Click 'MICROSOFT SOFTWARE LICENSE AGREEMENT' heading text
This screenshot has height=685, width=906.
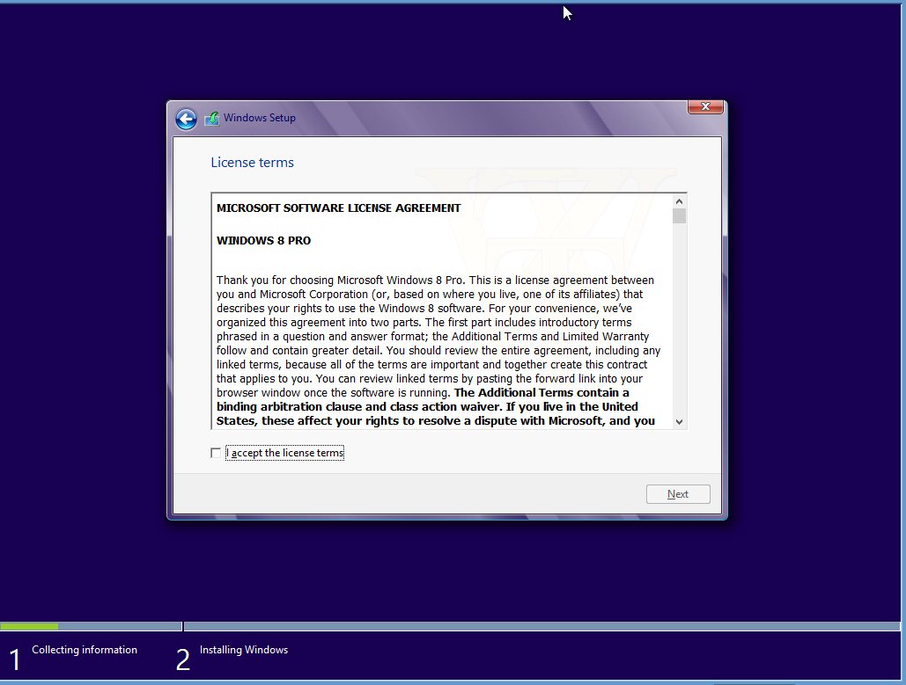[x=339, y=208]
